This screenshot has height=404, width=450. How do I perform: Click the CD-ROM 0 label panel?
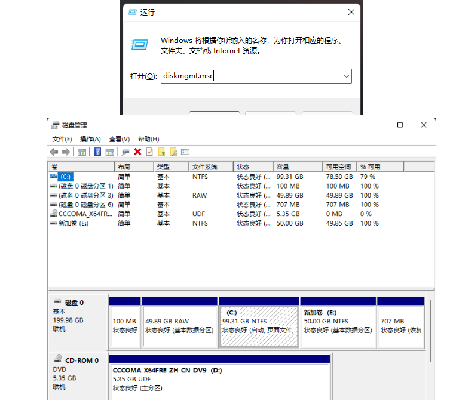point(78,376)
